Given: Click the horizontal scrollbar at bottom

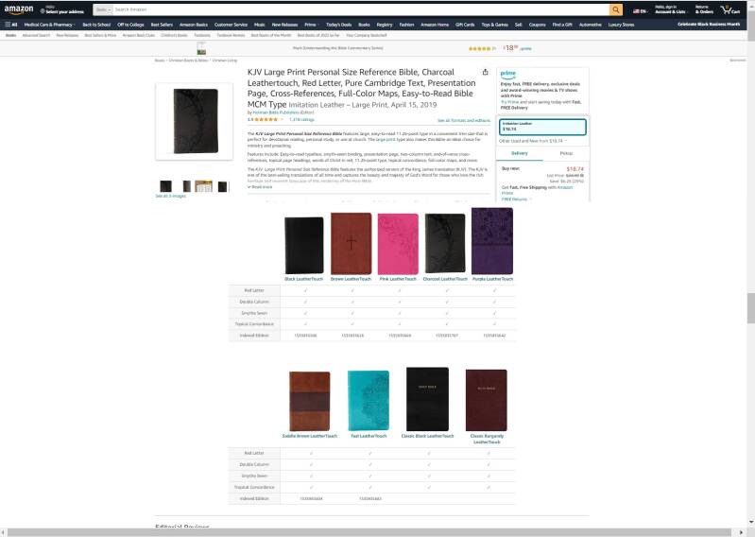Looking at the screenshot, I should (369, 532).
